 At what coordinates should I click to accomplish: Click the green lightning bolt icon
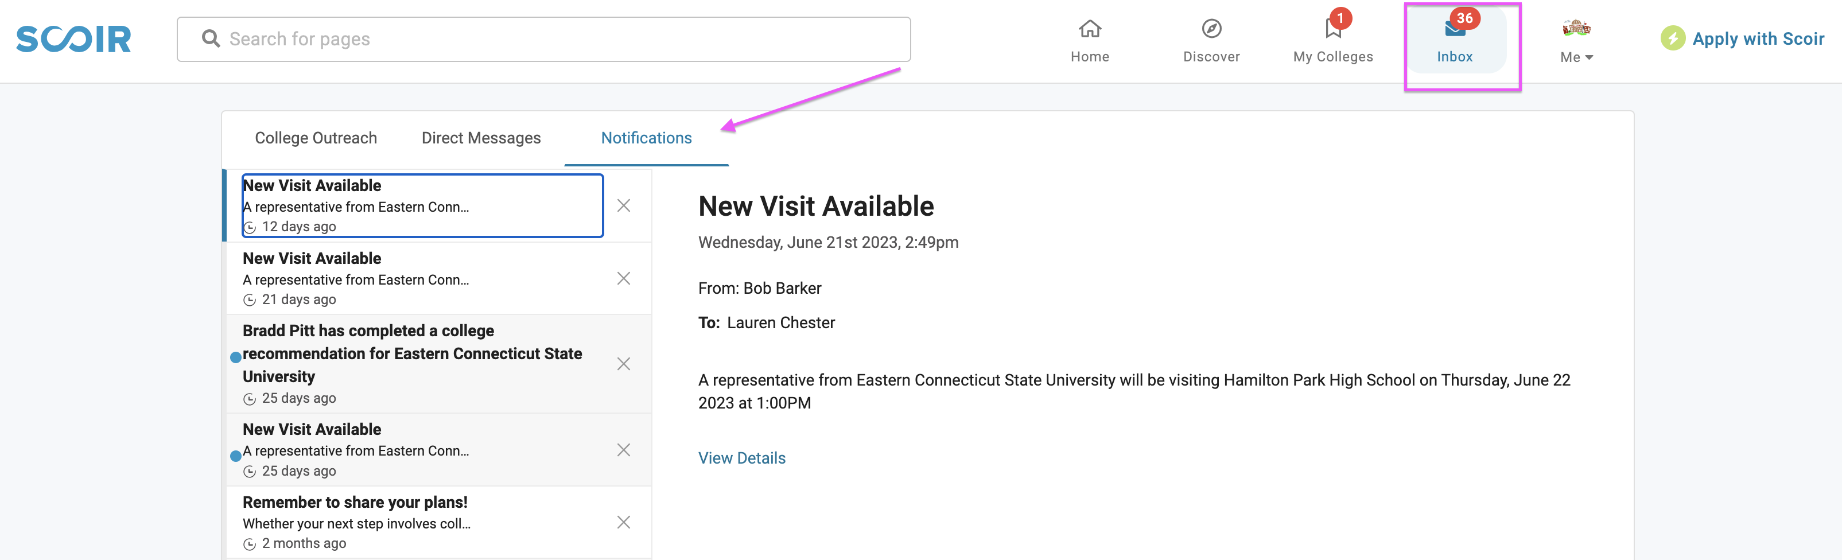point(1673,38)
